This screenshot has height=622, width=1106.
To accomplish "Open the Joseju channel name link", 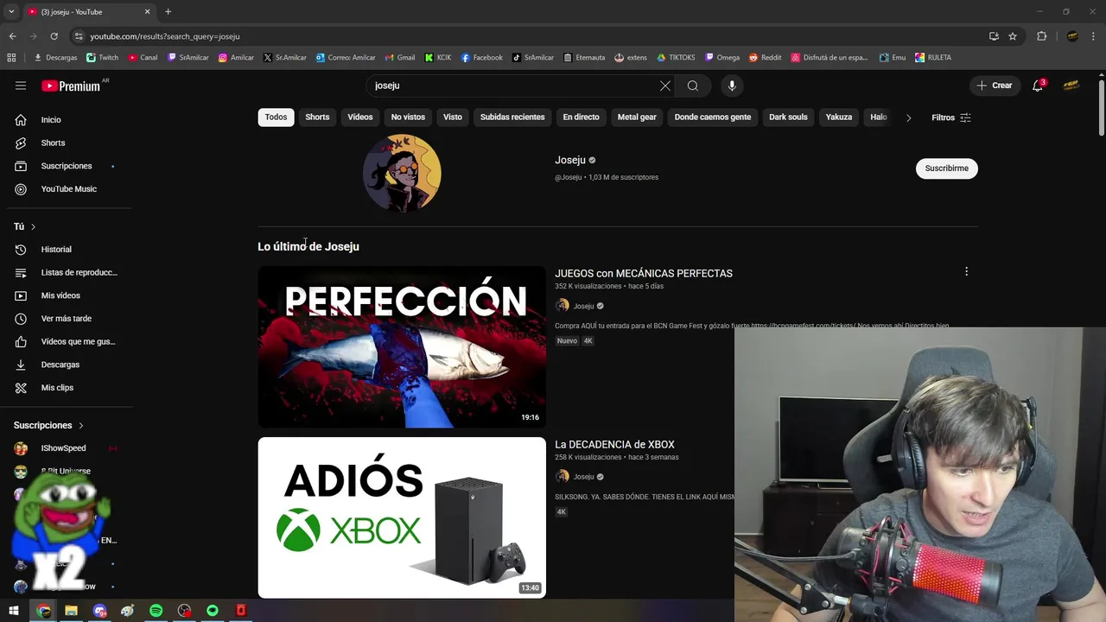I will [x=570, y=160].
